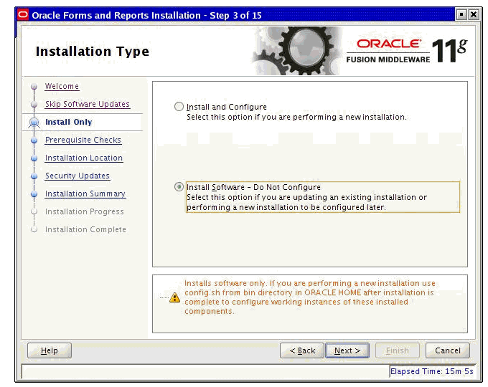
Task: Select the Install and Configure radio button
Action: click(179, 107)
